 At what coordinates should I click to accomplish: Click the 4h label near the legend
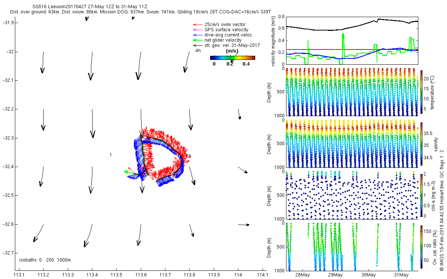198,51
